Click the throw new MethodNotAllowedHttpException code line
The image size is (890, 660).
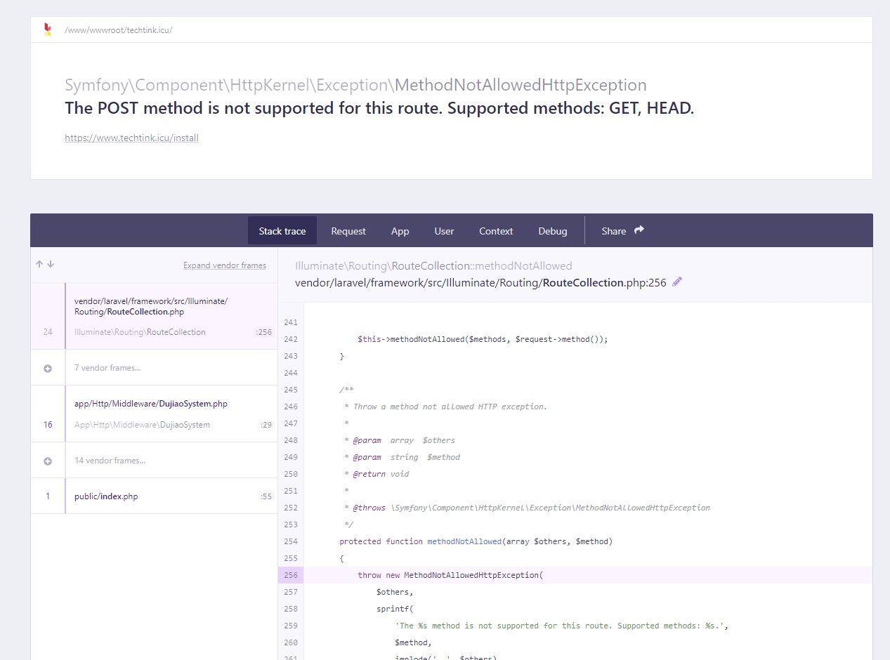(x=450, y=575)
